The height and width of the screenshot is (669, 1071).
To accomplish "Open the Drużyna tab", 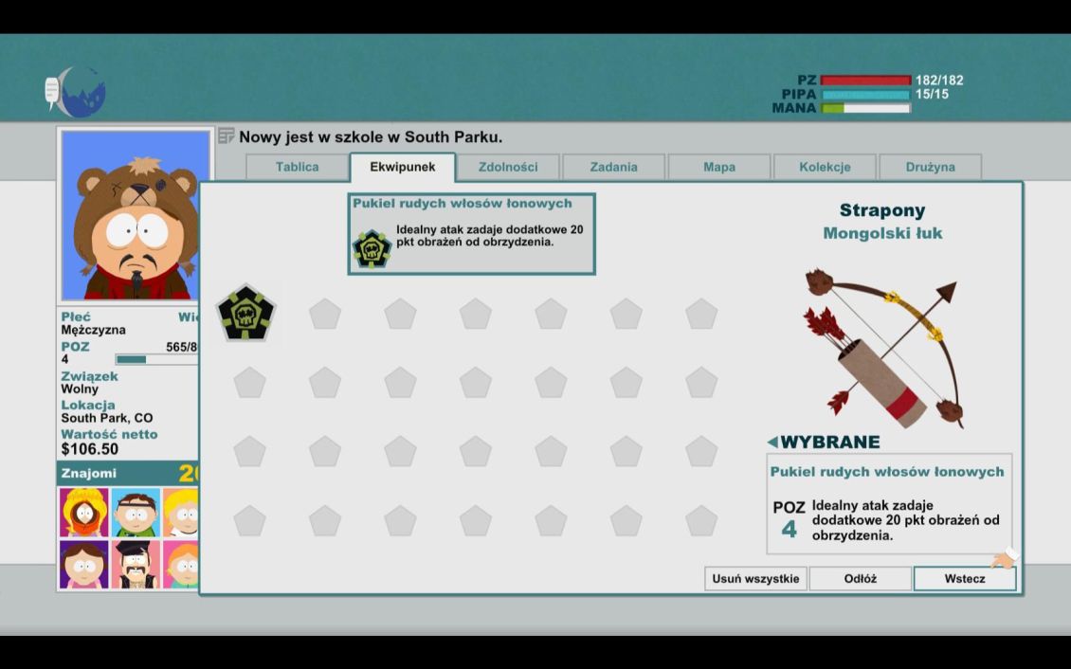I will pos(931,167).
